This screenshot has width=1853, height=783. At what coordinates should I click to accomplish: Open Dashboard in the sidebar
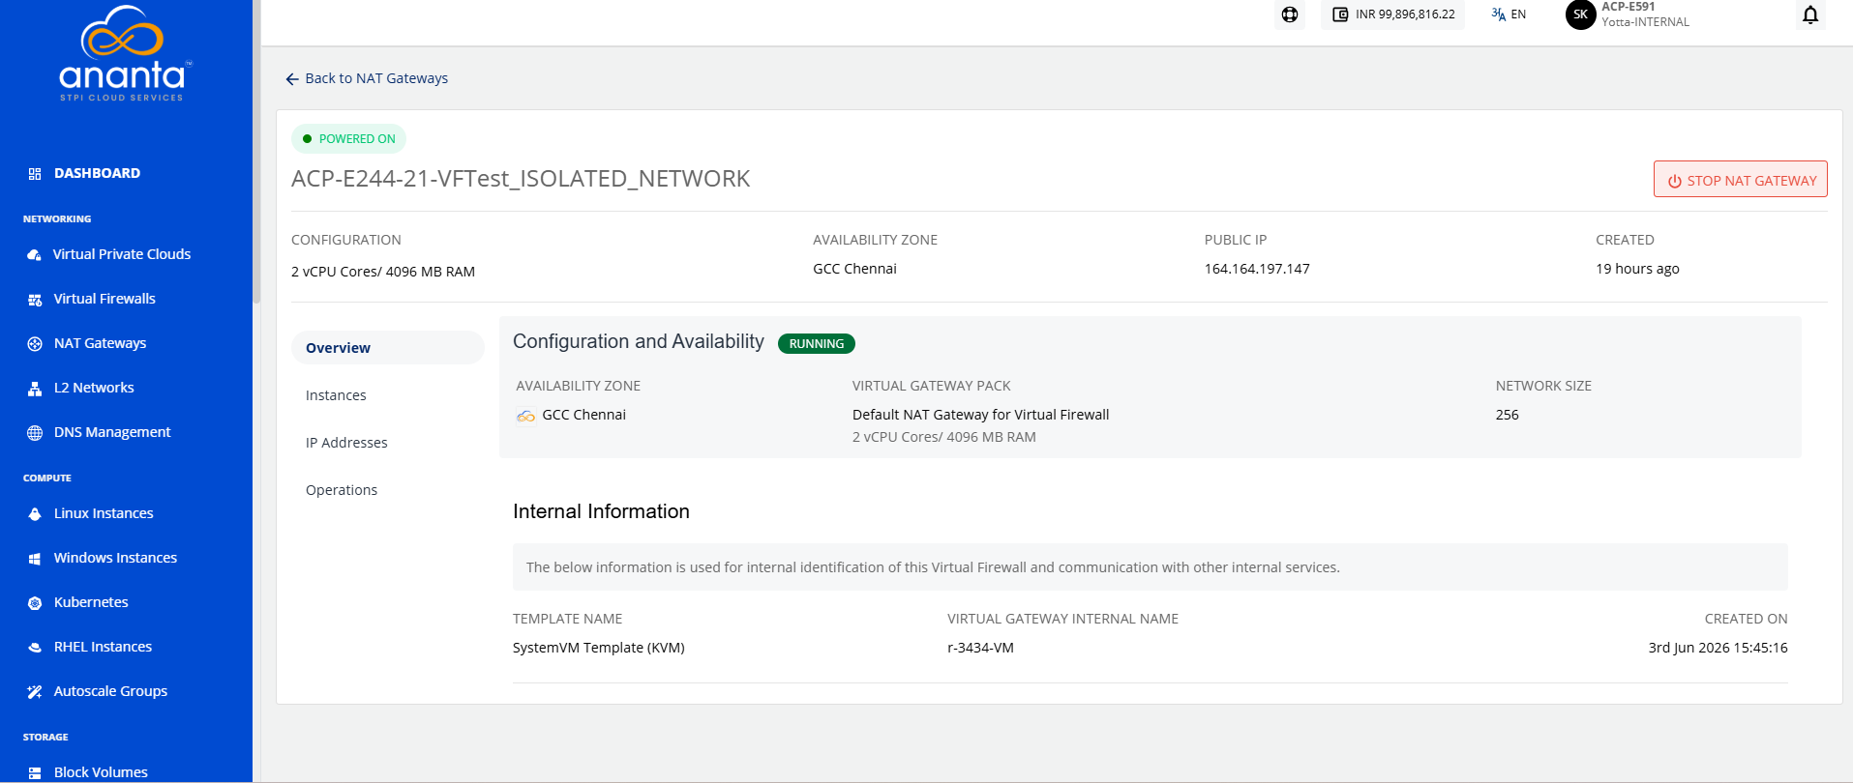click(x=97, y=173)
